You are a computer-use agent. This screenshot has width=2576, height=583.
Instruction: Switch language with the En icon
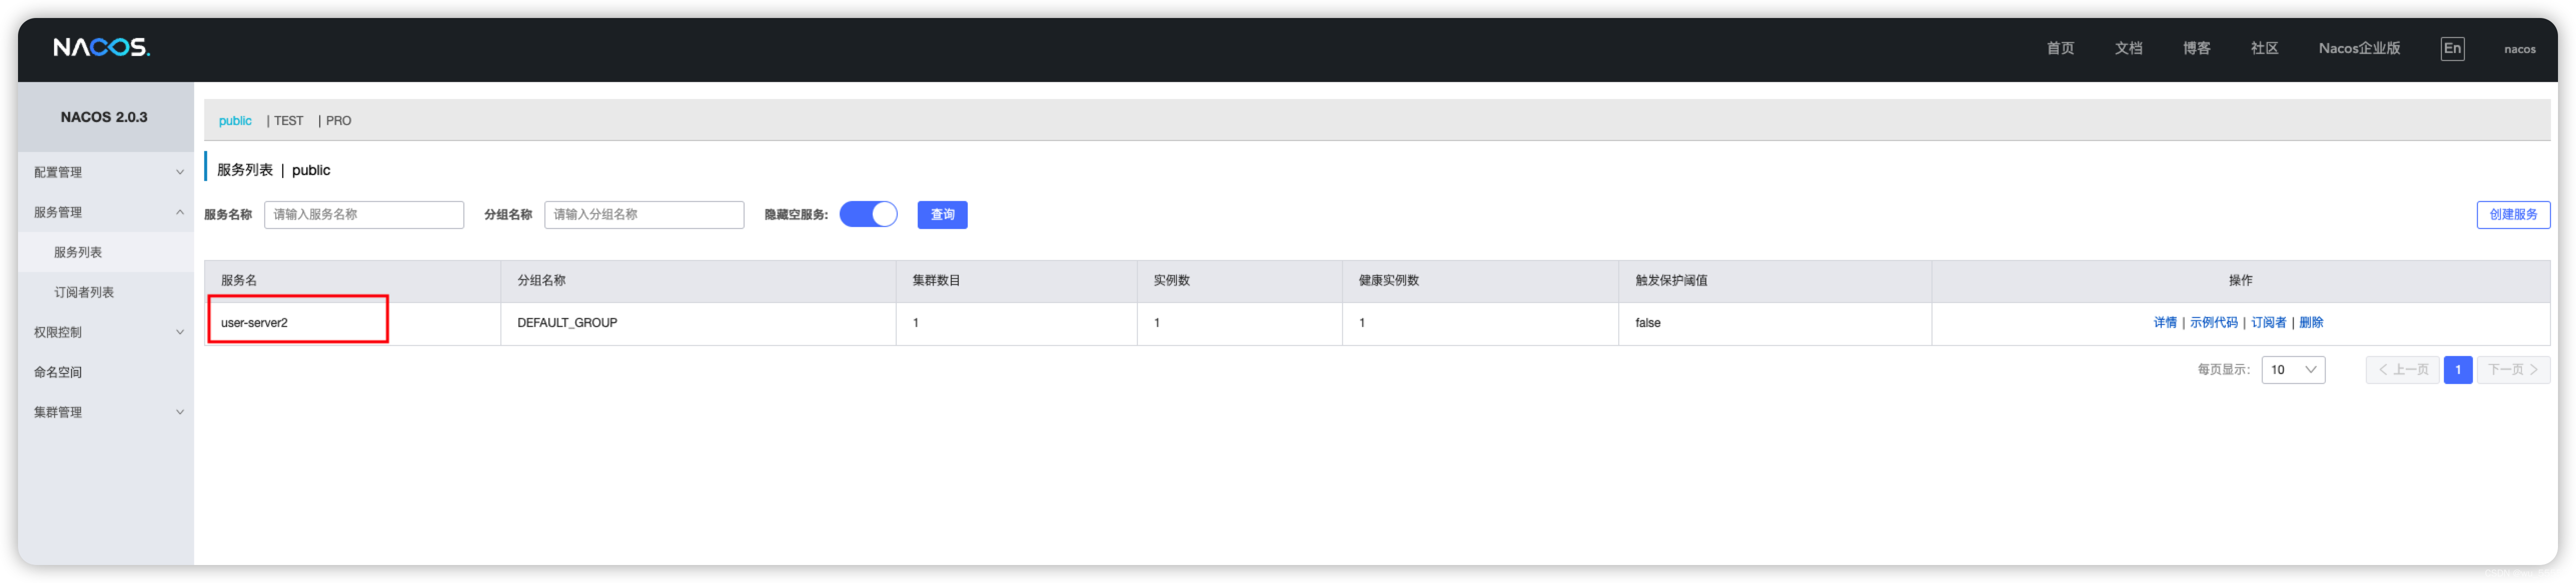(2452, 48)
